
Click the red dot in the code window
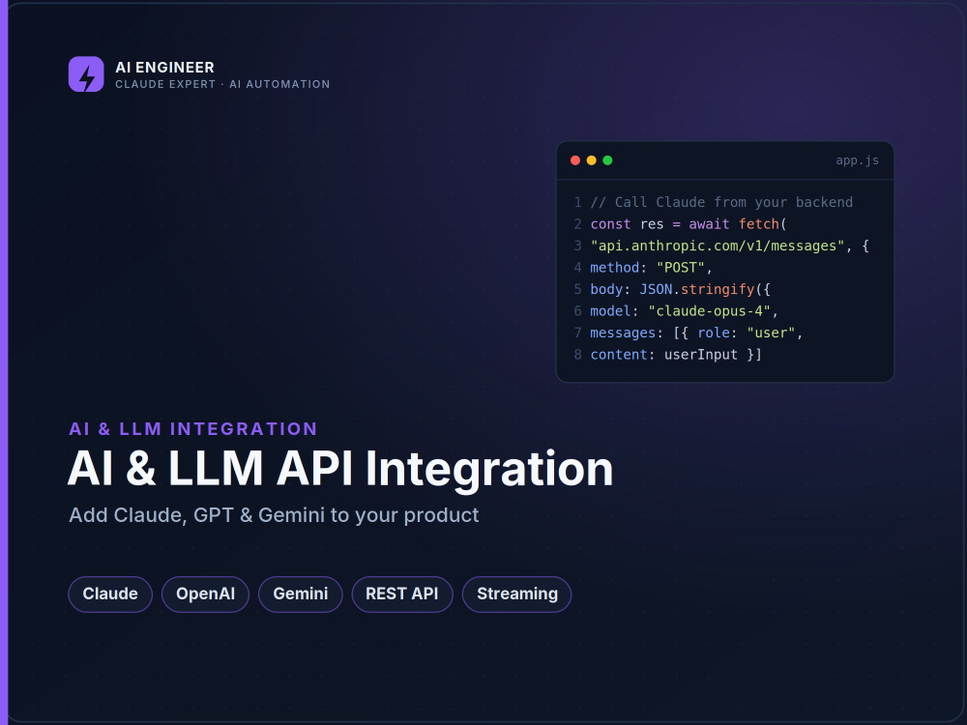pos(575,160)
